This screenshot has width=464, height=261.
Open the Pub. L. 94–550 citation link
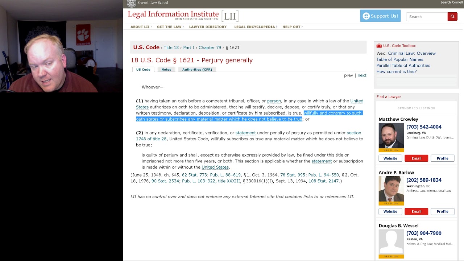[x=324, y=175]
